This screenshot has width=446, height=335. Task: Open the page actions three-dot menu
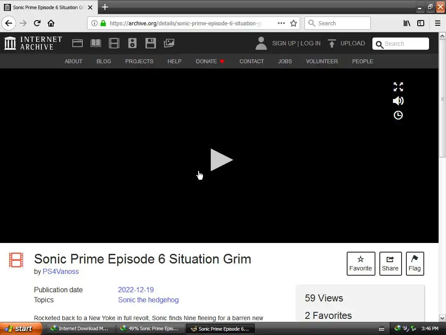pos(281,23)
